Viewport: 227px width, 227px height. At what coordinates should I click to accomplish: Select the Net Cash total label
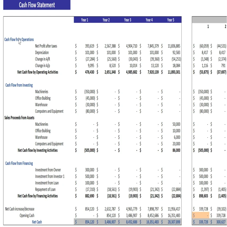pyautogui.click(x=37, y=222)
